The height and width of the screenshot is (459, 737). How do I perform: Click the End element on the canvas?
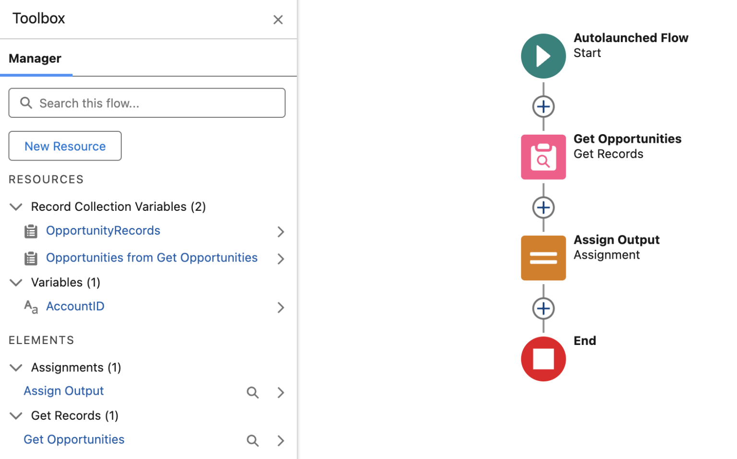point(543,358)
